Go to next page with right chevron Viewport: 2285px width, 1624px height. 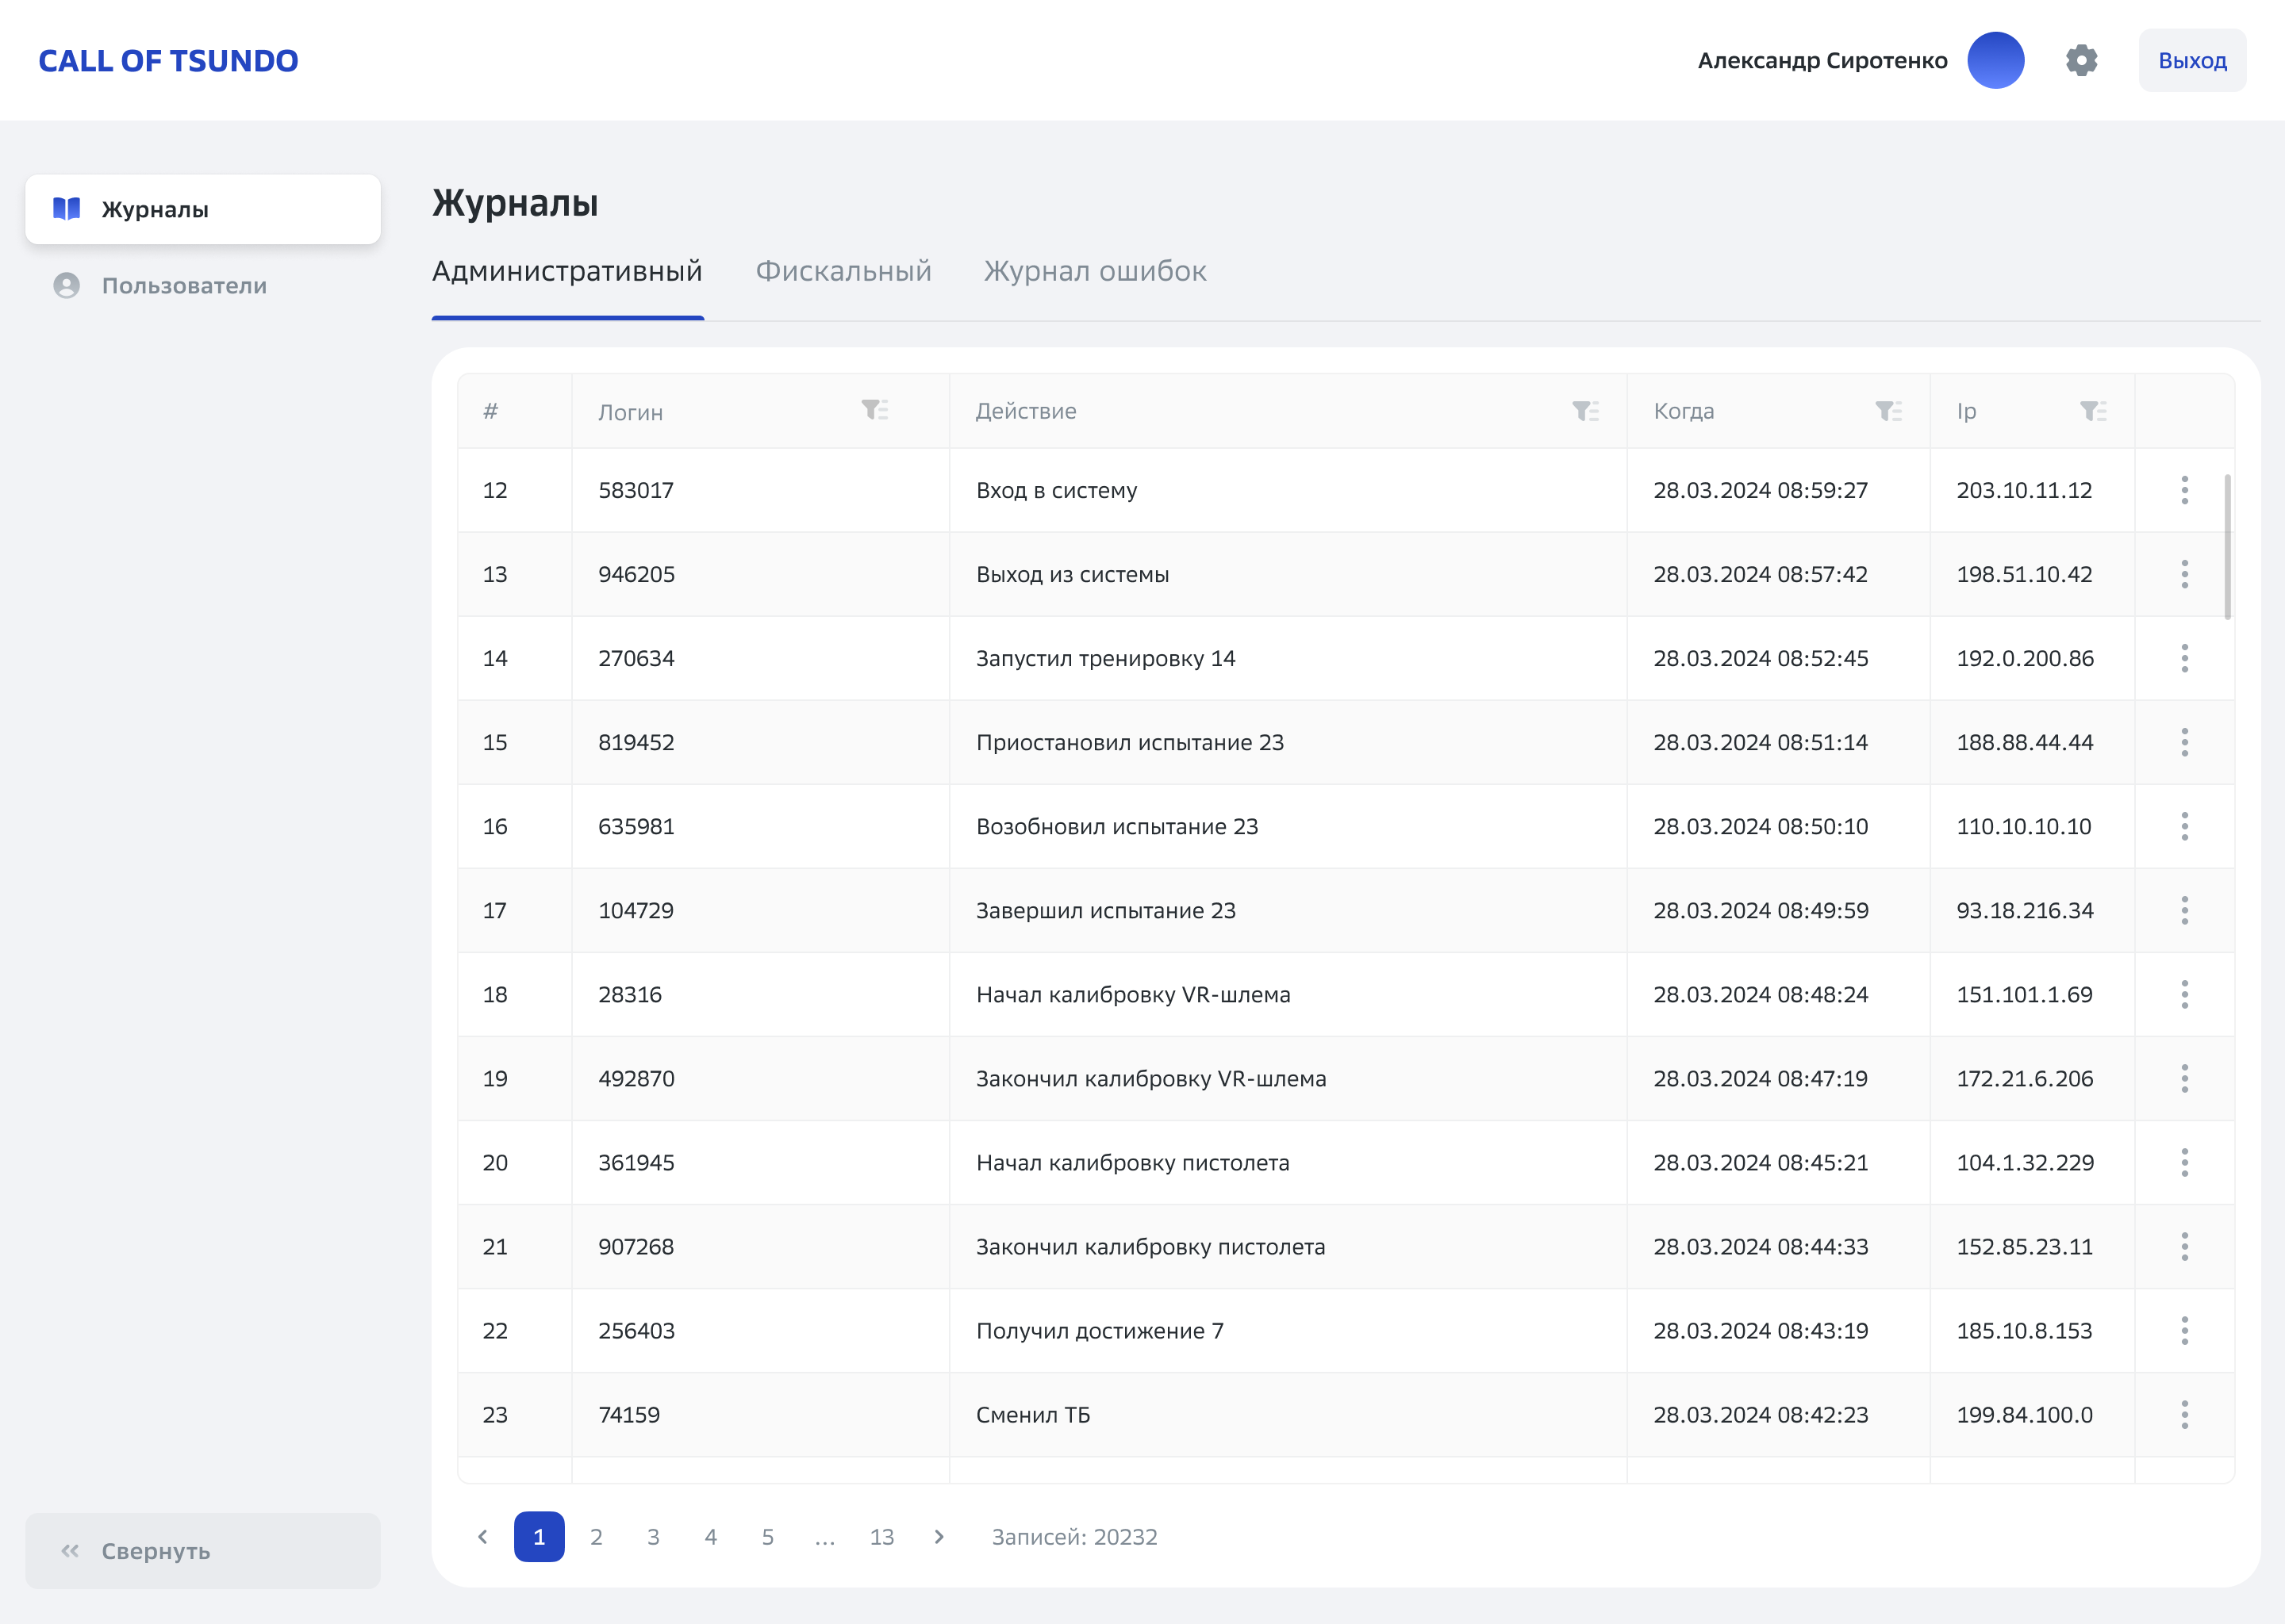tap(939, 1537)
